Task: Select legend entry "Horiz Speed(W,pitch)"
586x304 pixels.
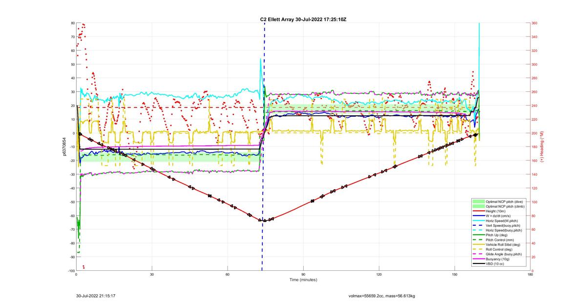Action: (x=502, y=220)
